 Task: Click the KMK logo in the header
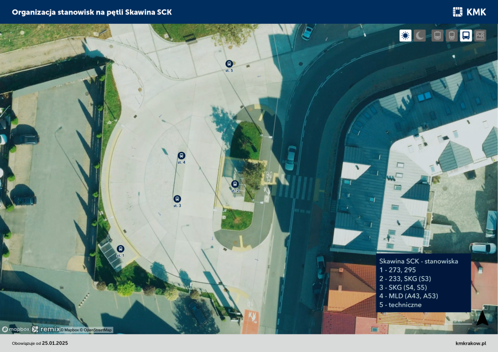point(469,12)
